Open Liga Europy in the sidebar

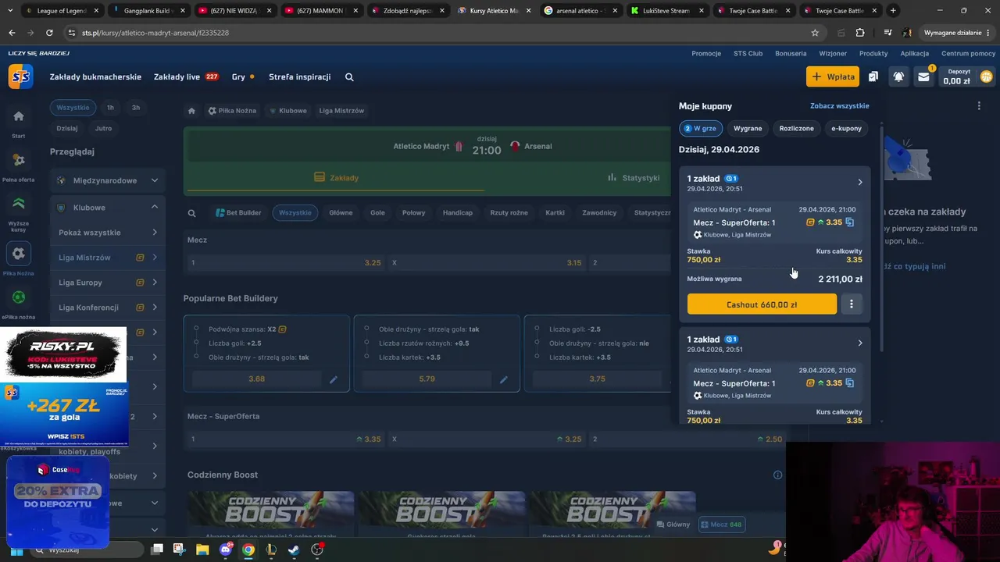(108, 283)
